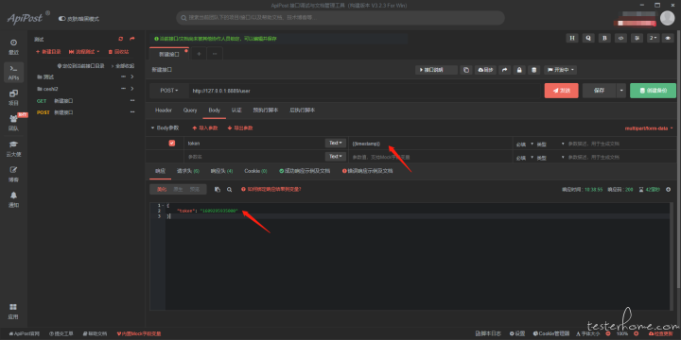Switch to the 预执行脚本 tab
This screenshot has width=681, height=340.
click(266, 110)
